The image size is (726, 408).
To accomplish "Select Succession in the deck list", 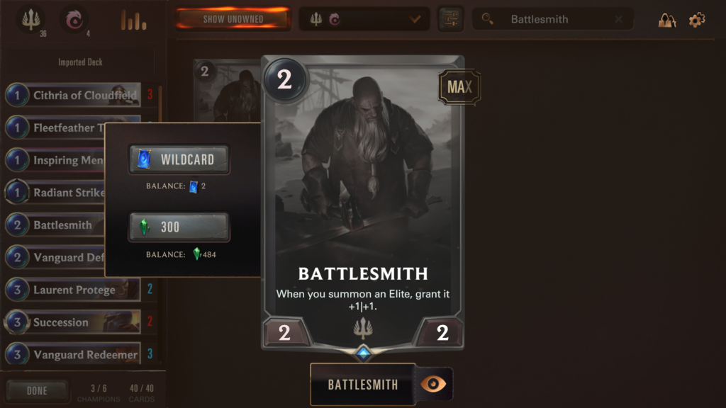I will point(73,322).
